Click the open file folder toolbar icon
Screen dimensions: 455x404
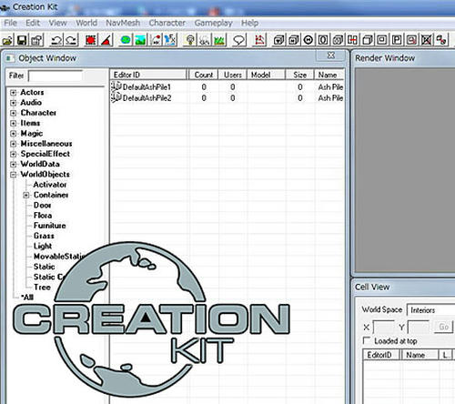7,40
